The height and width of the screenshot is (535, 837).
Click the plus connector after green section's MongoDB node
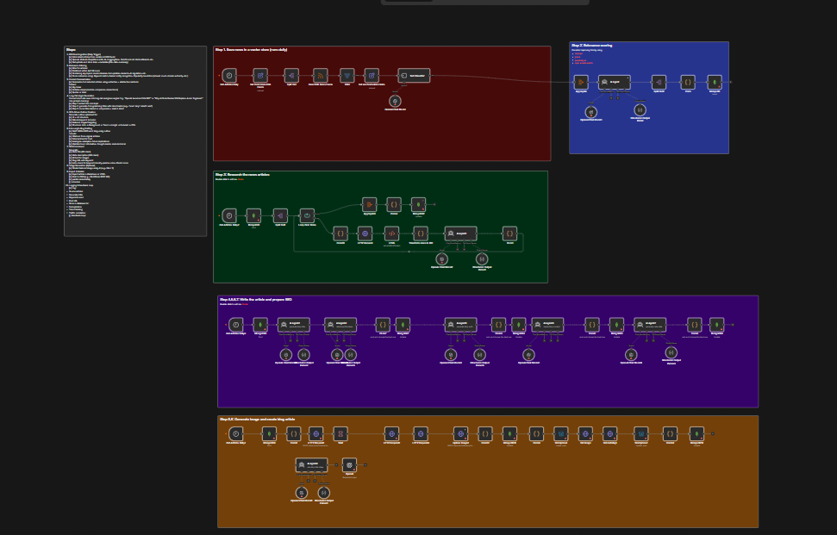pos(434,204)
